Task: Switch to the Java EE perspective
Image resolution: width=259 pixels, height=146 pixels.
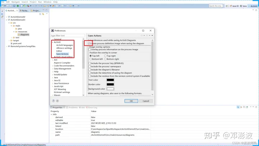Action: tap(234, 6)
